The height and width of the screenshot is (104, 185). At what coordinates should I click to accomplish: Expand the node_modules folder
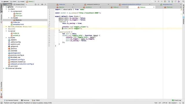point(6,27)
